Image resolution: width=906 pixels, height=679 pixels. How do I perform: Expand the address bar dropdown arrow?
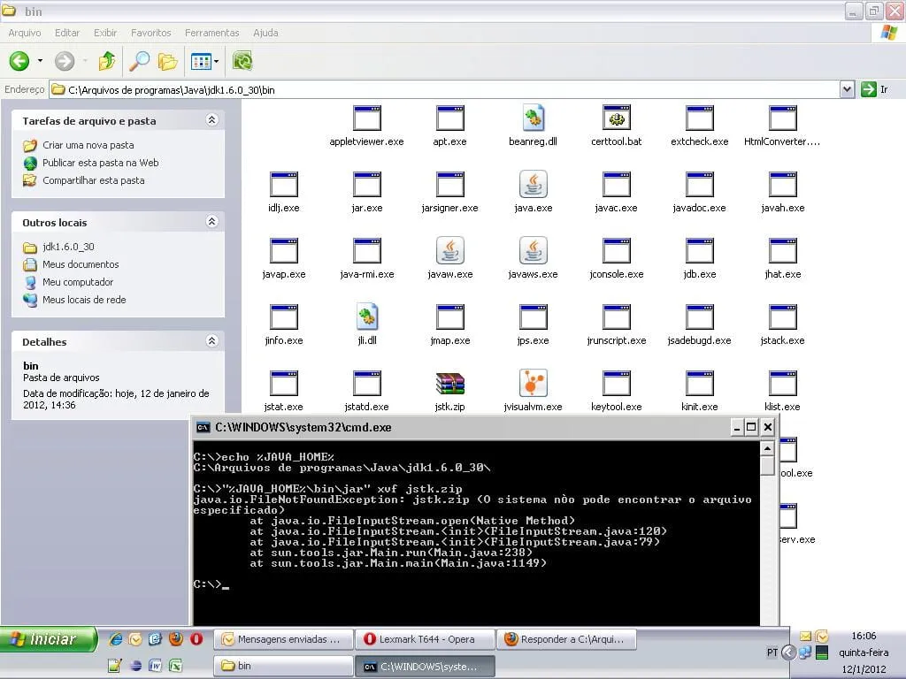(847, 89)
